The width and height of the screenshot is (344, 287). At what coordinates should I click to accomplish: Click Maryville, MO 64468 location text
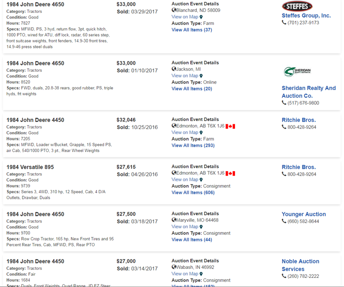click(x=197, y=220)
